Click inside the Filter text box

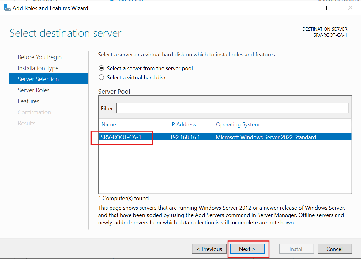233,108
